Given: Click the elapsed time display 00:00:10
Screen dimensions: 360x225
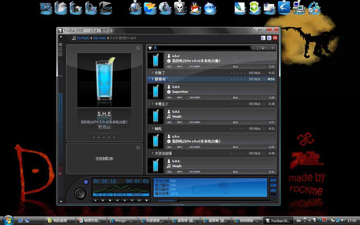Looking at the screenshot, I should click(x=105, y=181).
